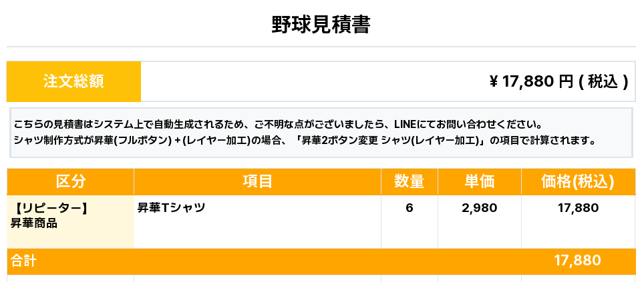Click the unit price 2,980
This screenshot has height=282, width=642.
pyautogui.click(x=479, y=208)
